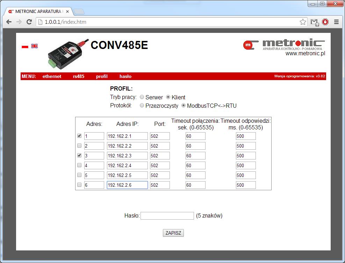
Task: Open the rs485 menu item
Action: 79,76
